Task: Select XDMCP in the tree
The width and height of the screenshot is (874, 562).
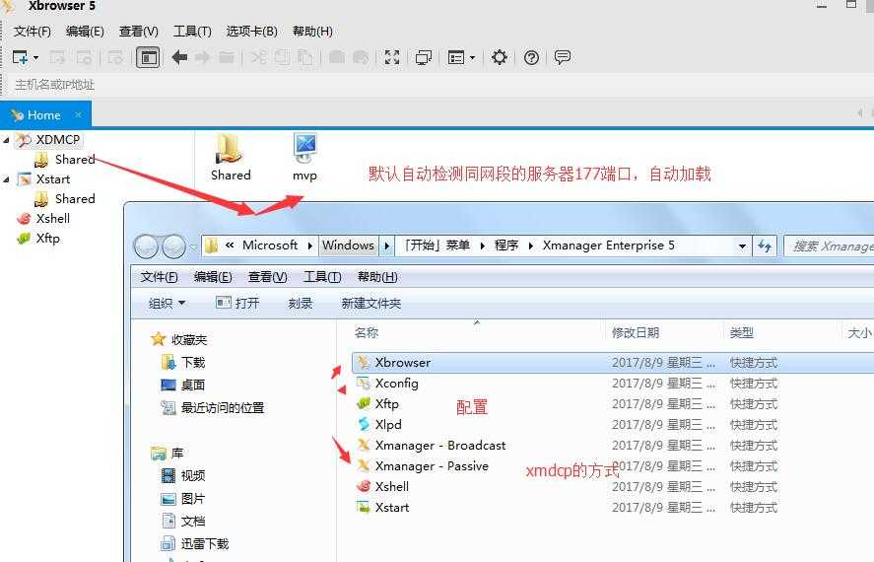Action: (57, 139)
